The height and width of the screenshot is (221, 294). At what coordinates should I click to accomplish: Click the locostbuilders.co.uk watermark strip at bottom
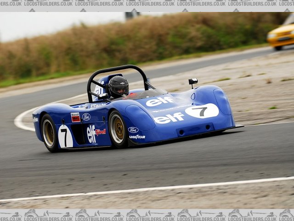point(147,215)
